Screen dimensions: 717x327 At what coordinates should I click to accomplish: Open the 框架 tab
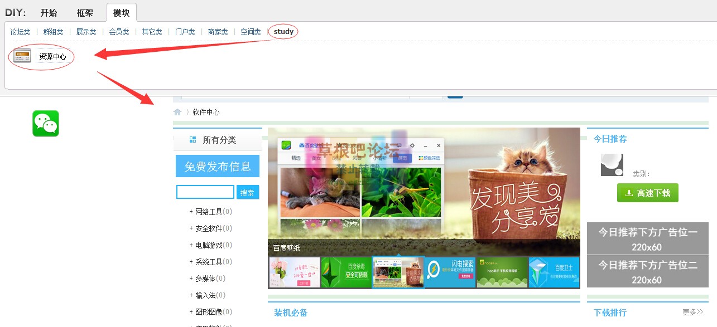tap(85, 12)
